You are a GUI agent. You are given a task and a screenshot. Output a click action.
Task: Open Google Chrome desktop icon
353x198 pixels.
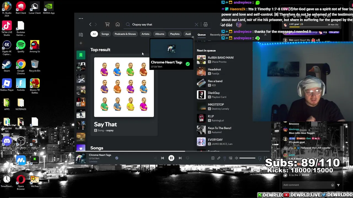click(x=21, y=67)
